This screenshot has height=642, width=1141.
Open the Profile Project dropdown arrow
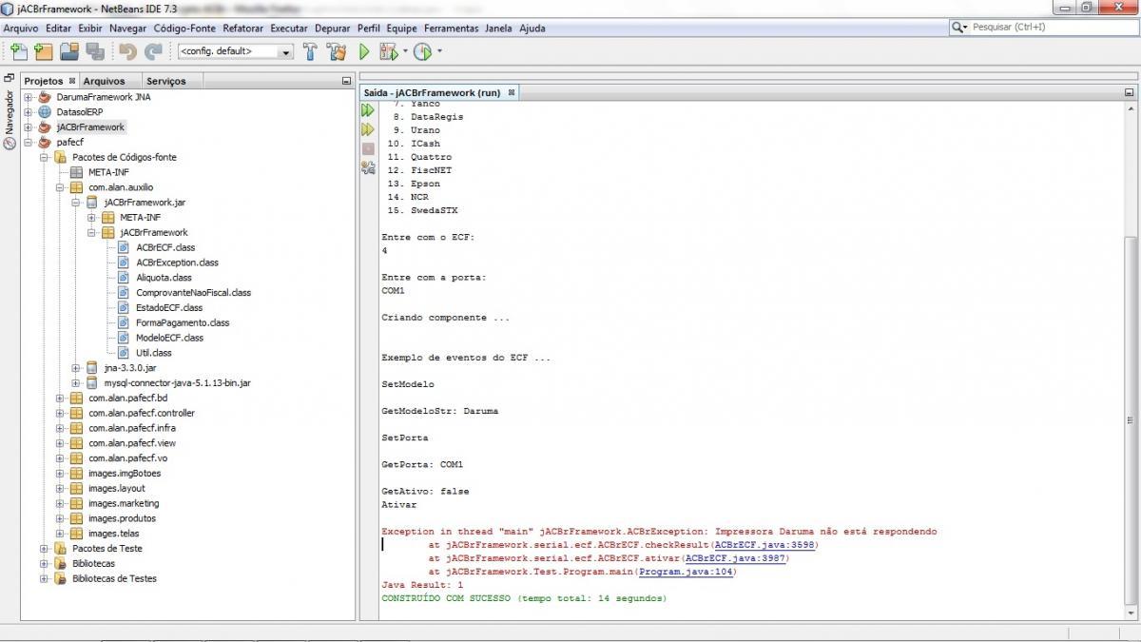click(439, 51)
